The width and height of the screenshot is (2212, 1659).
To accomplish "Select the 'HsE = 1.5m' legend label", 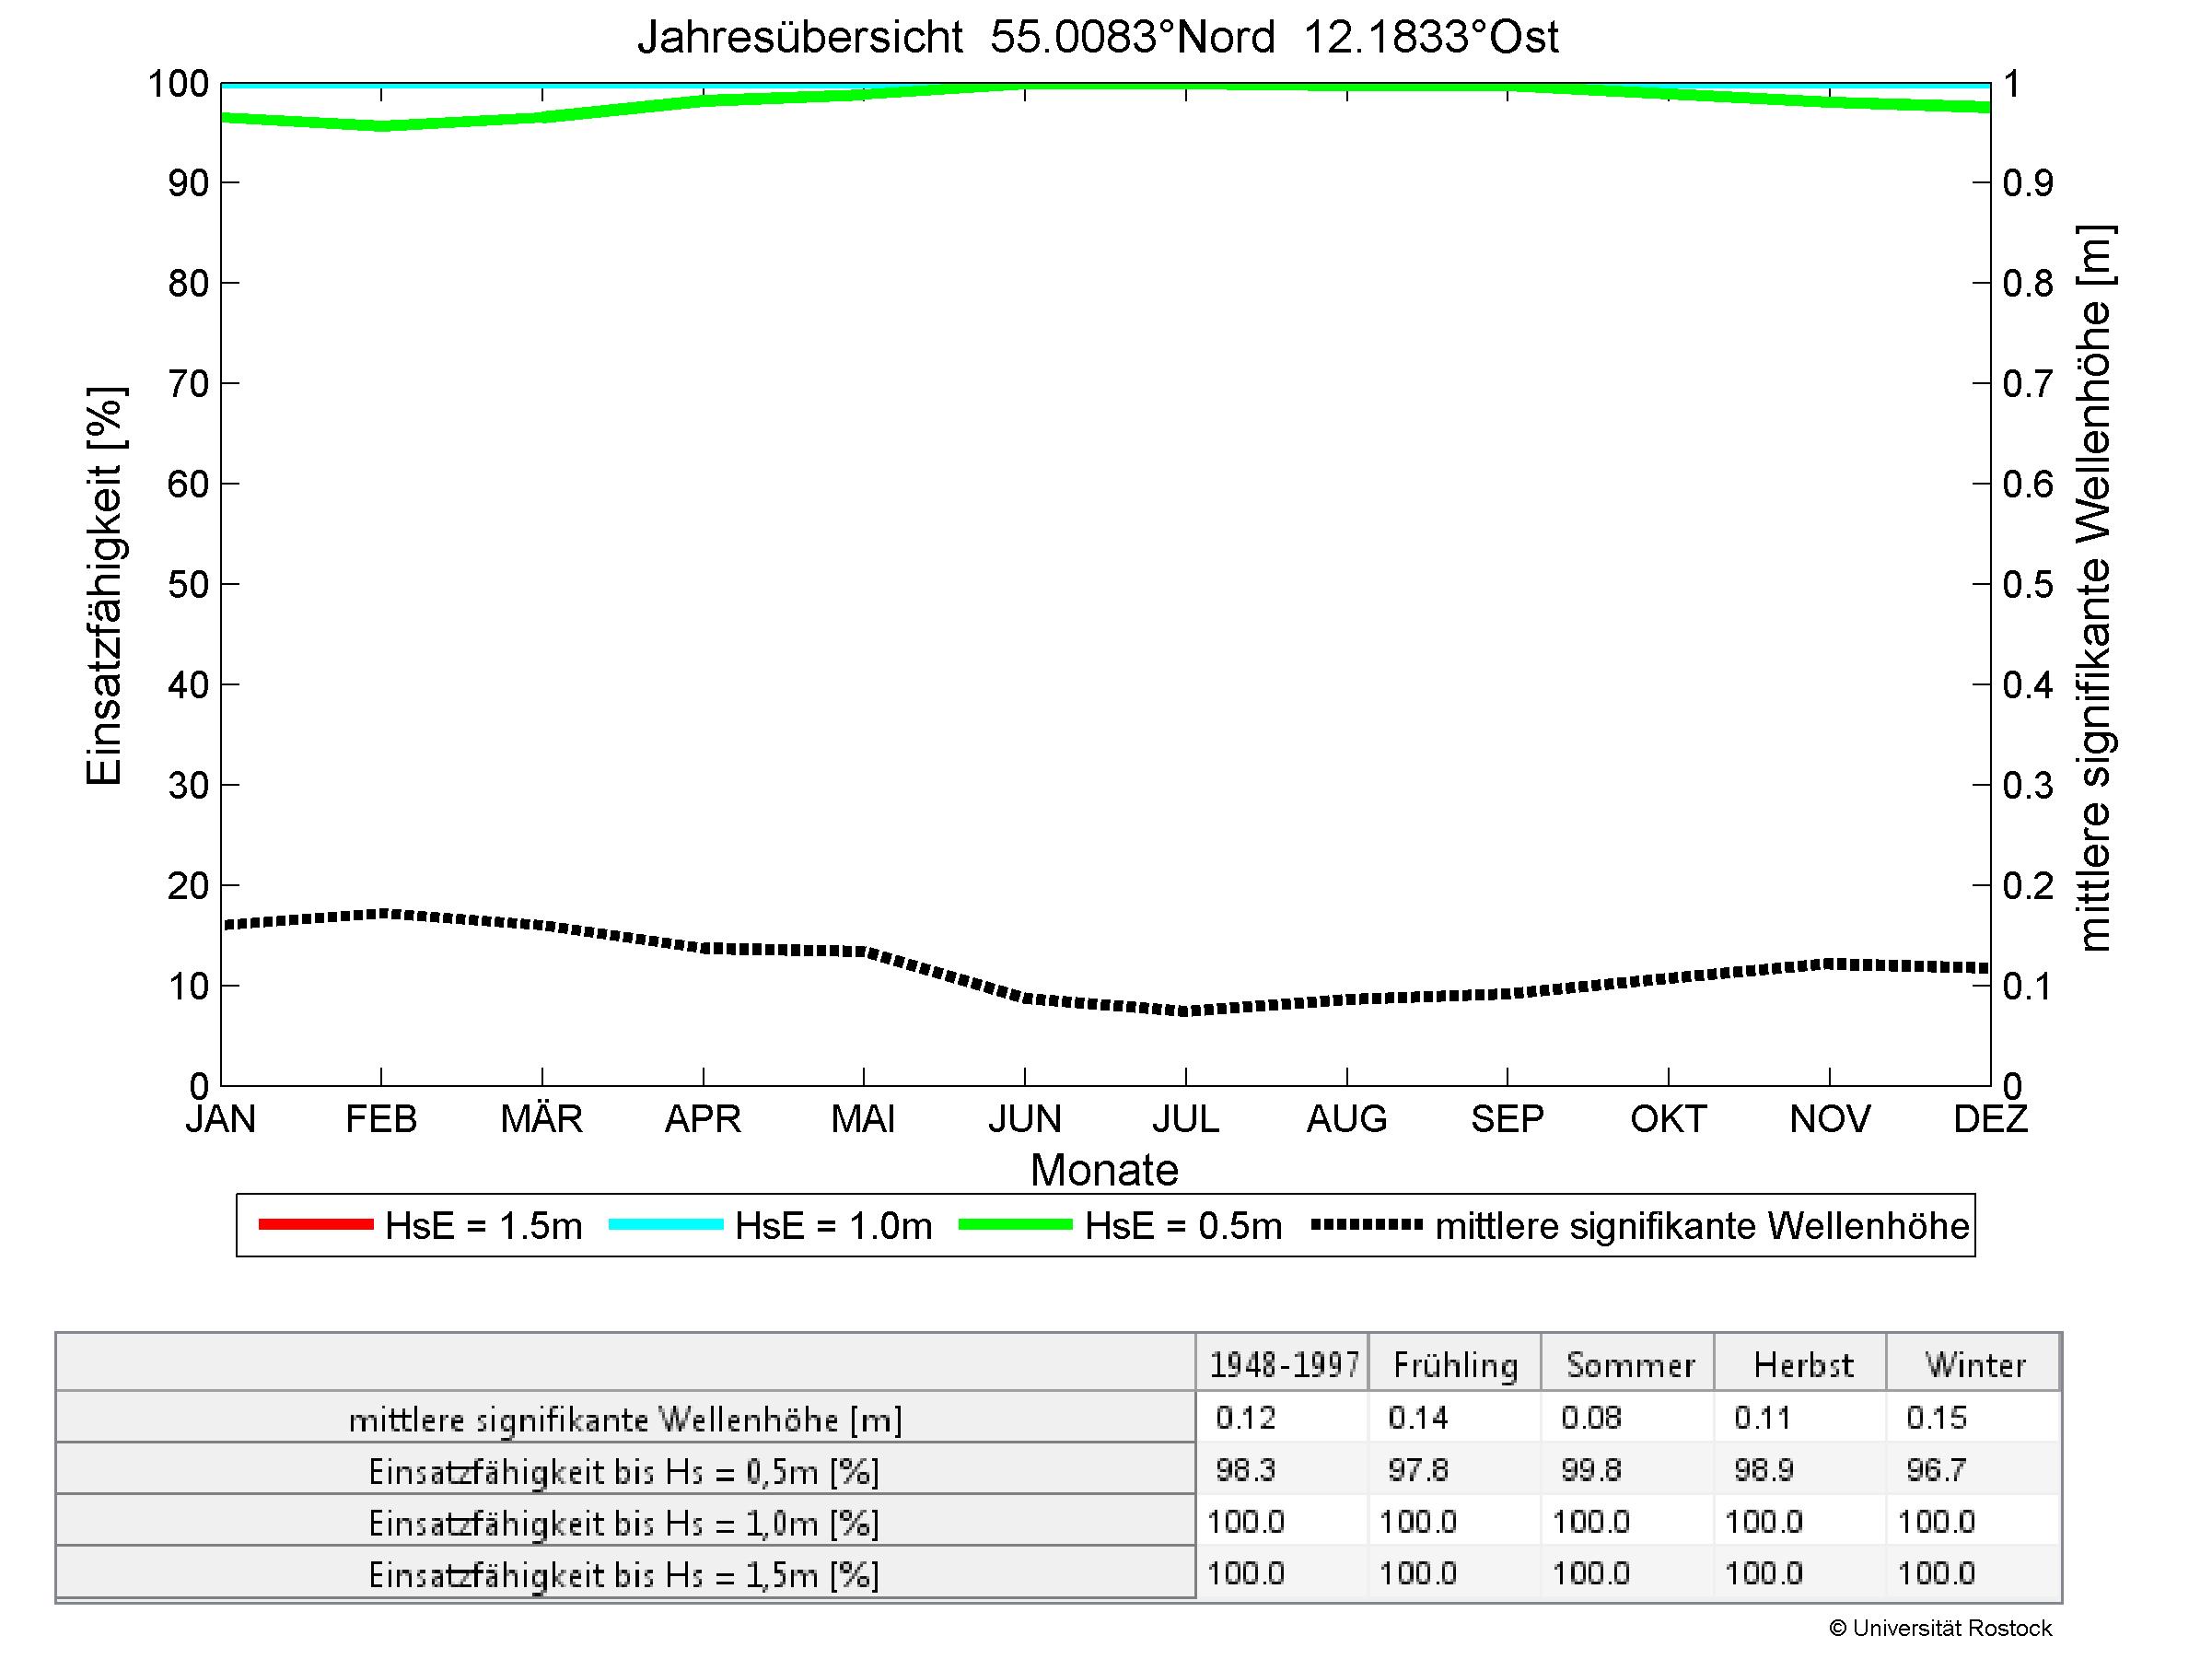I will coord(483,1226).
